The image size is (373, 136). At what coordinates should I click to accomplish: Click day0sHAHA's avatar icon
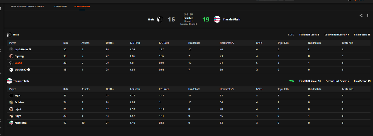tap(11, 49)
